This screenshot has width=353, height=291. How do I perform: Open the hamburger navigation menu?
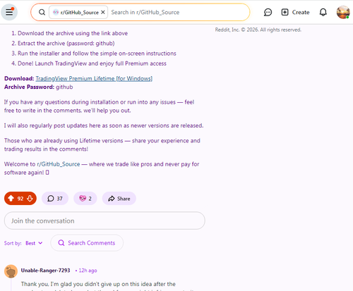pos(9,12)
